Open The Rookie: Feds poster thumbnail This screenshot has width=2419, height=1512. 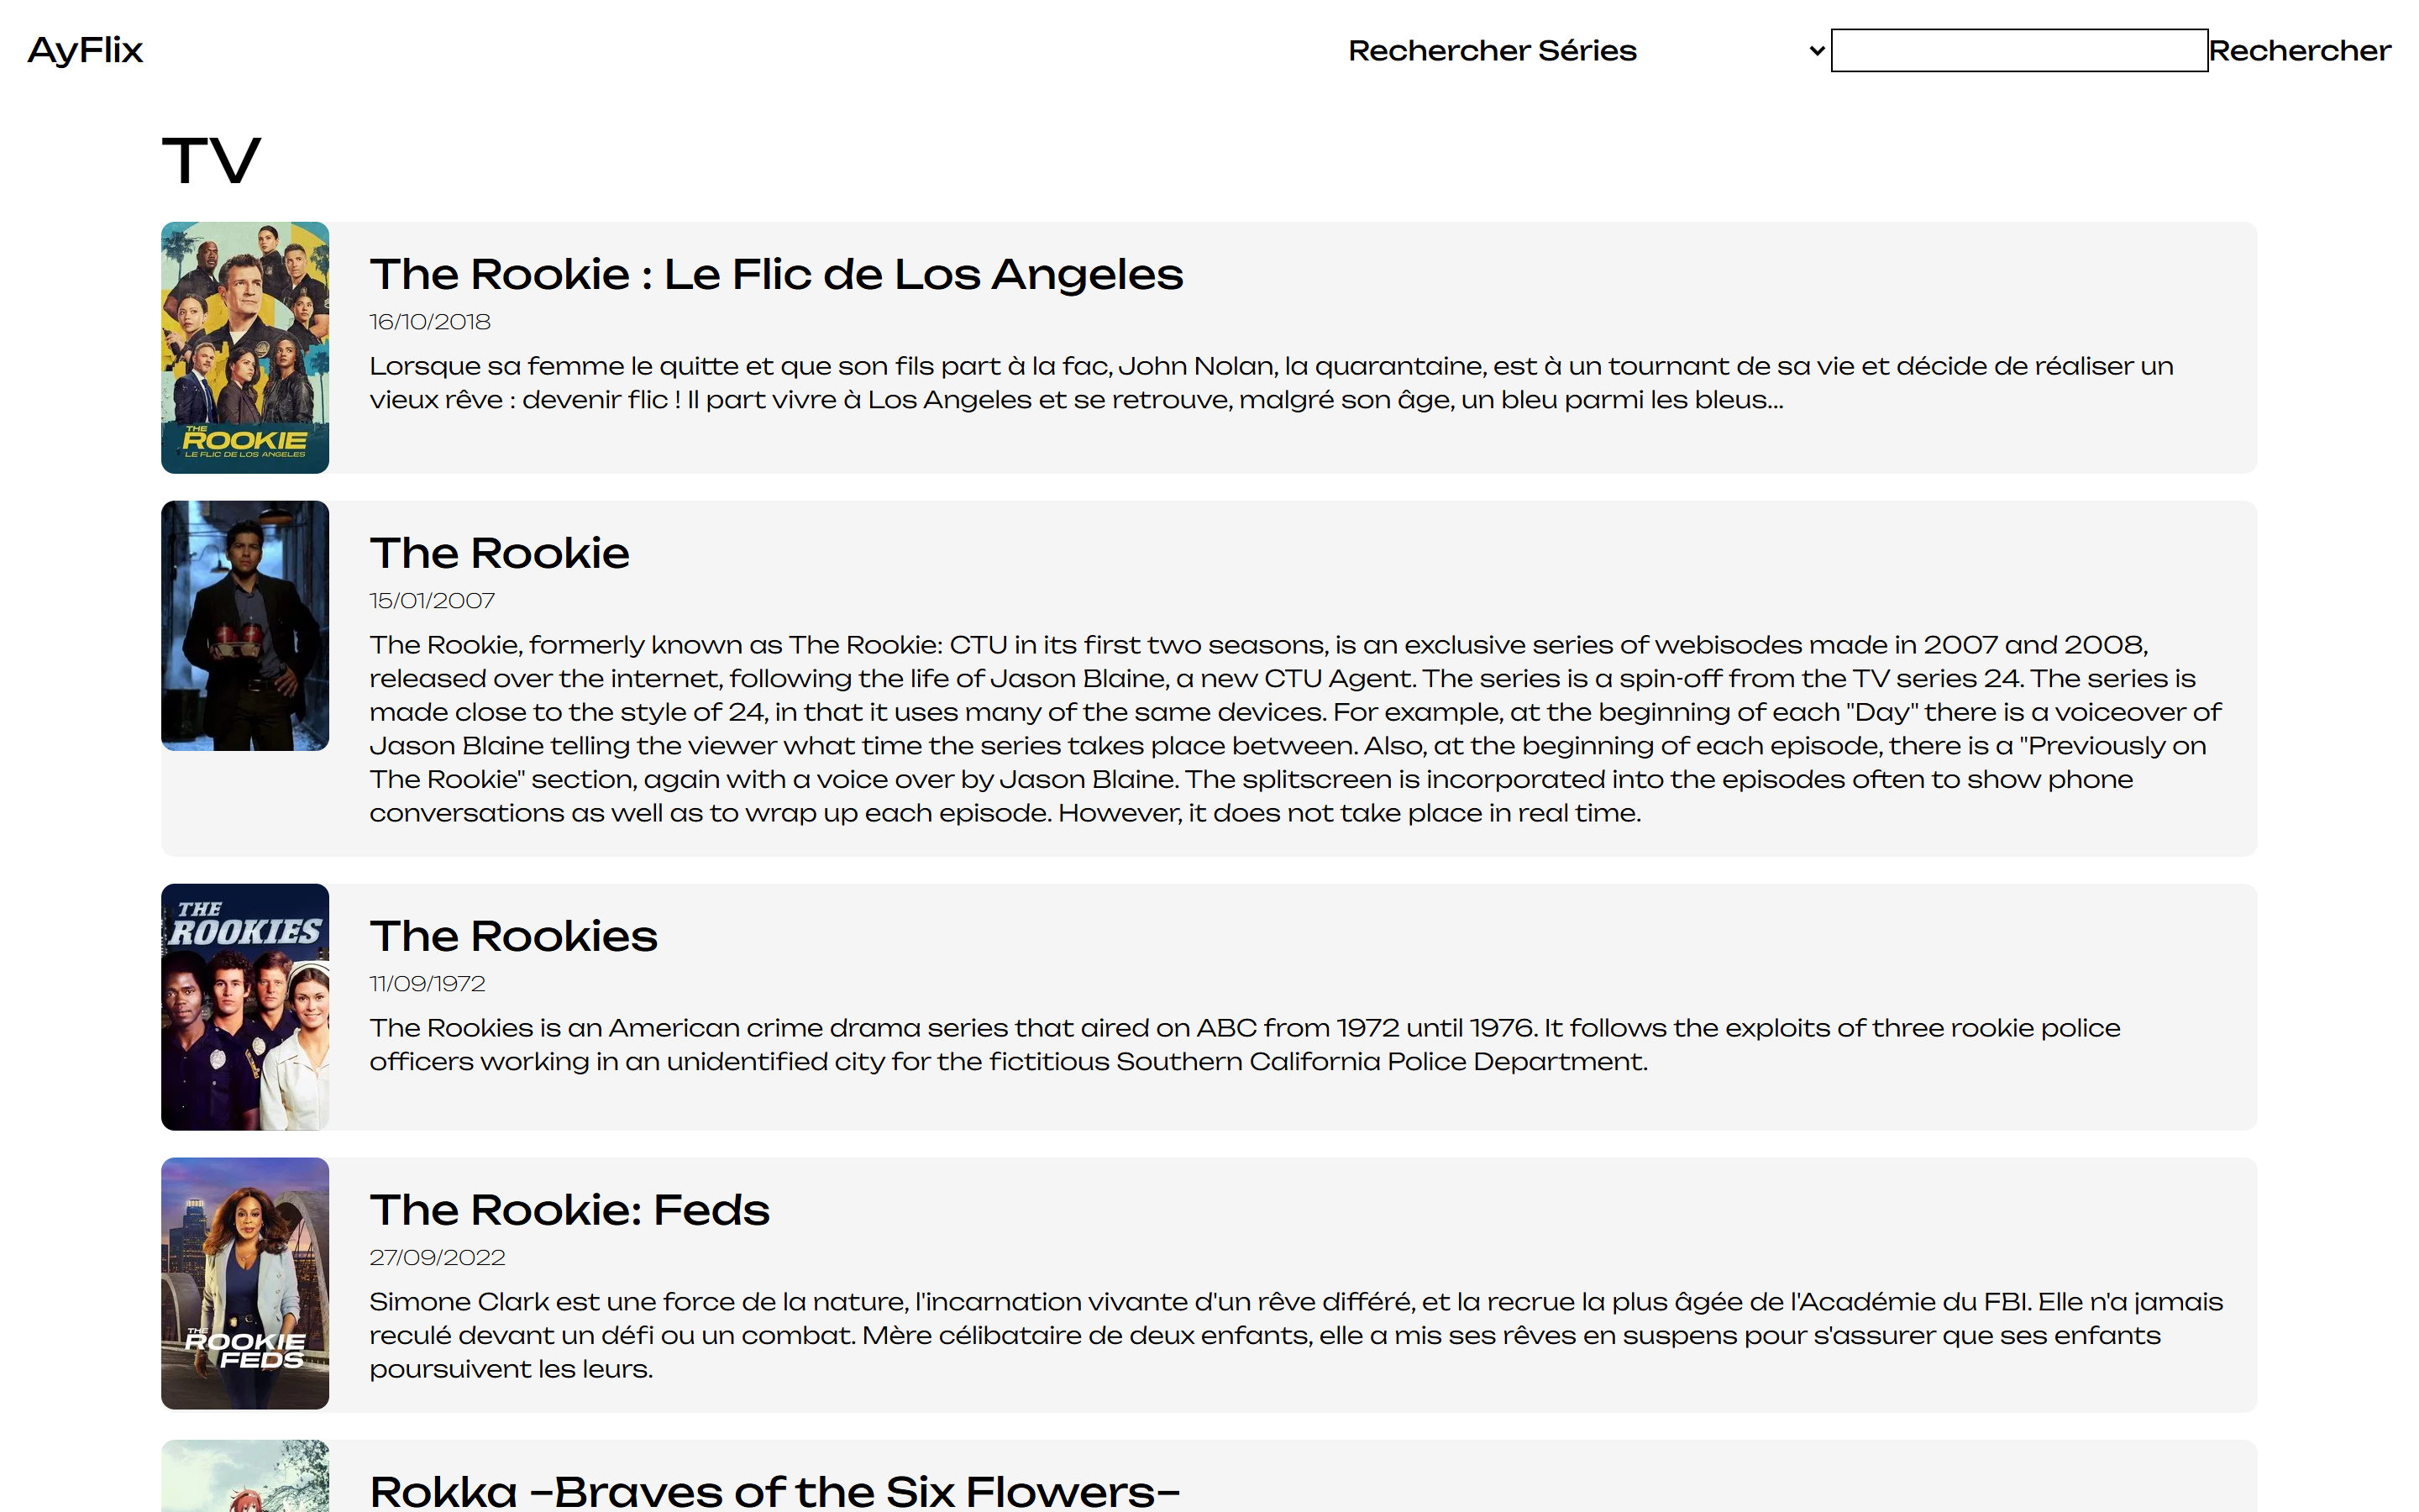point(245,1283)
